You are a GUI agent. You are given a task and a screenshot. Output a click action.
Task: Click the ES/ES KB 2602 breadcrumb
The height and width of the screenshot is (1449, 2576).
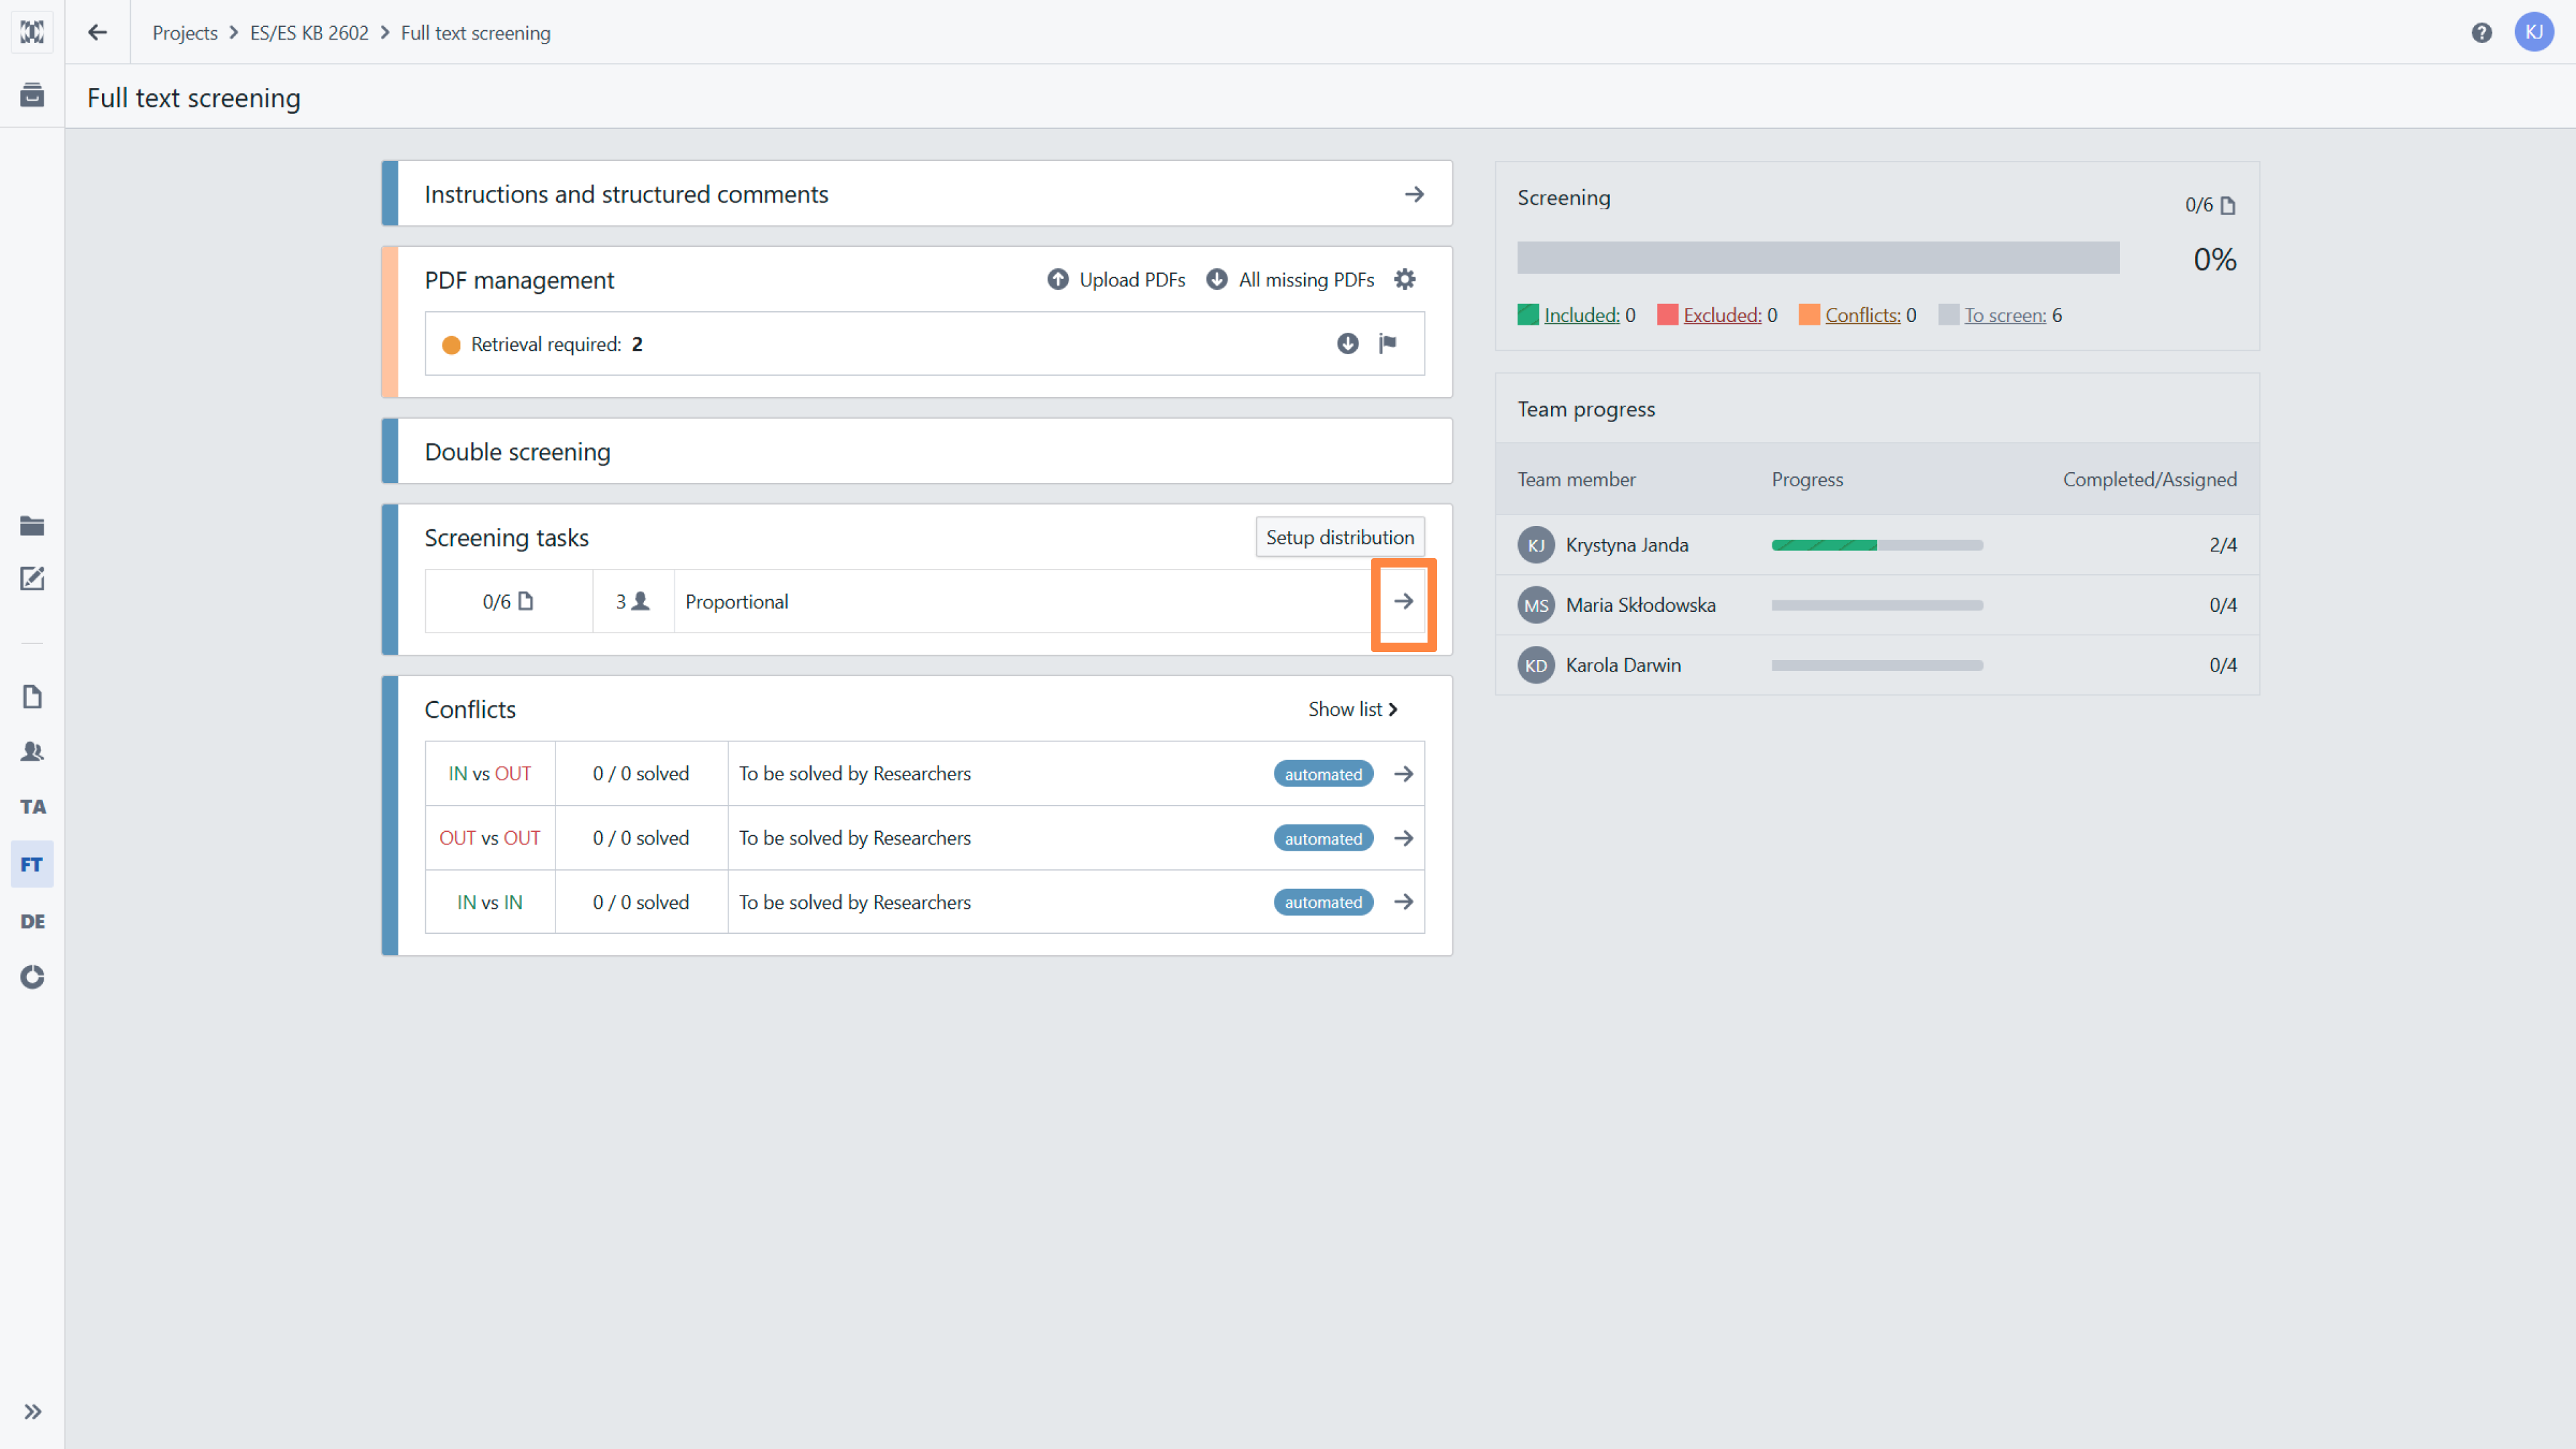(x=309, y=33)
